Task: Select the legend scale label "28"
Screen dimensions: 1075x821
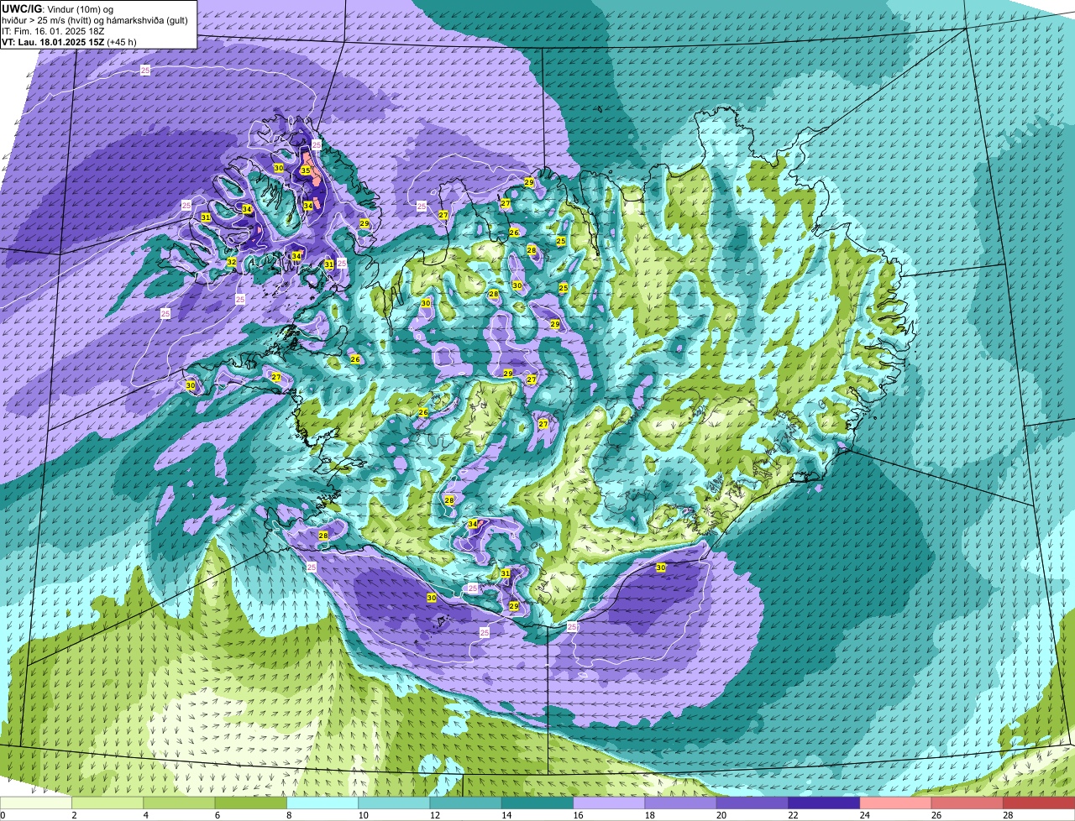Action: (1008, 815)
